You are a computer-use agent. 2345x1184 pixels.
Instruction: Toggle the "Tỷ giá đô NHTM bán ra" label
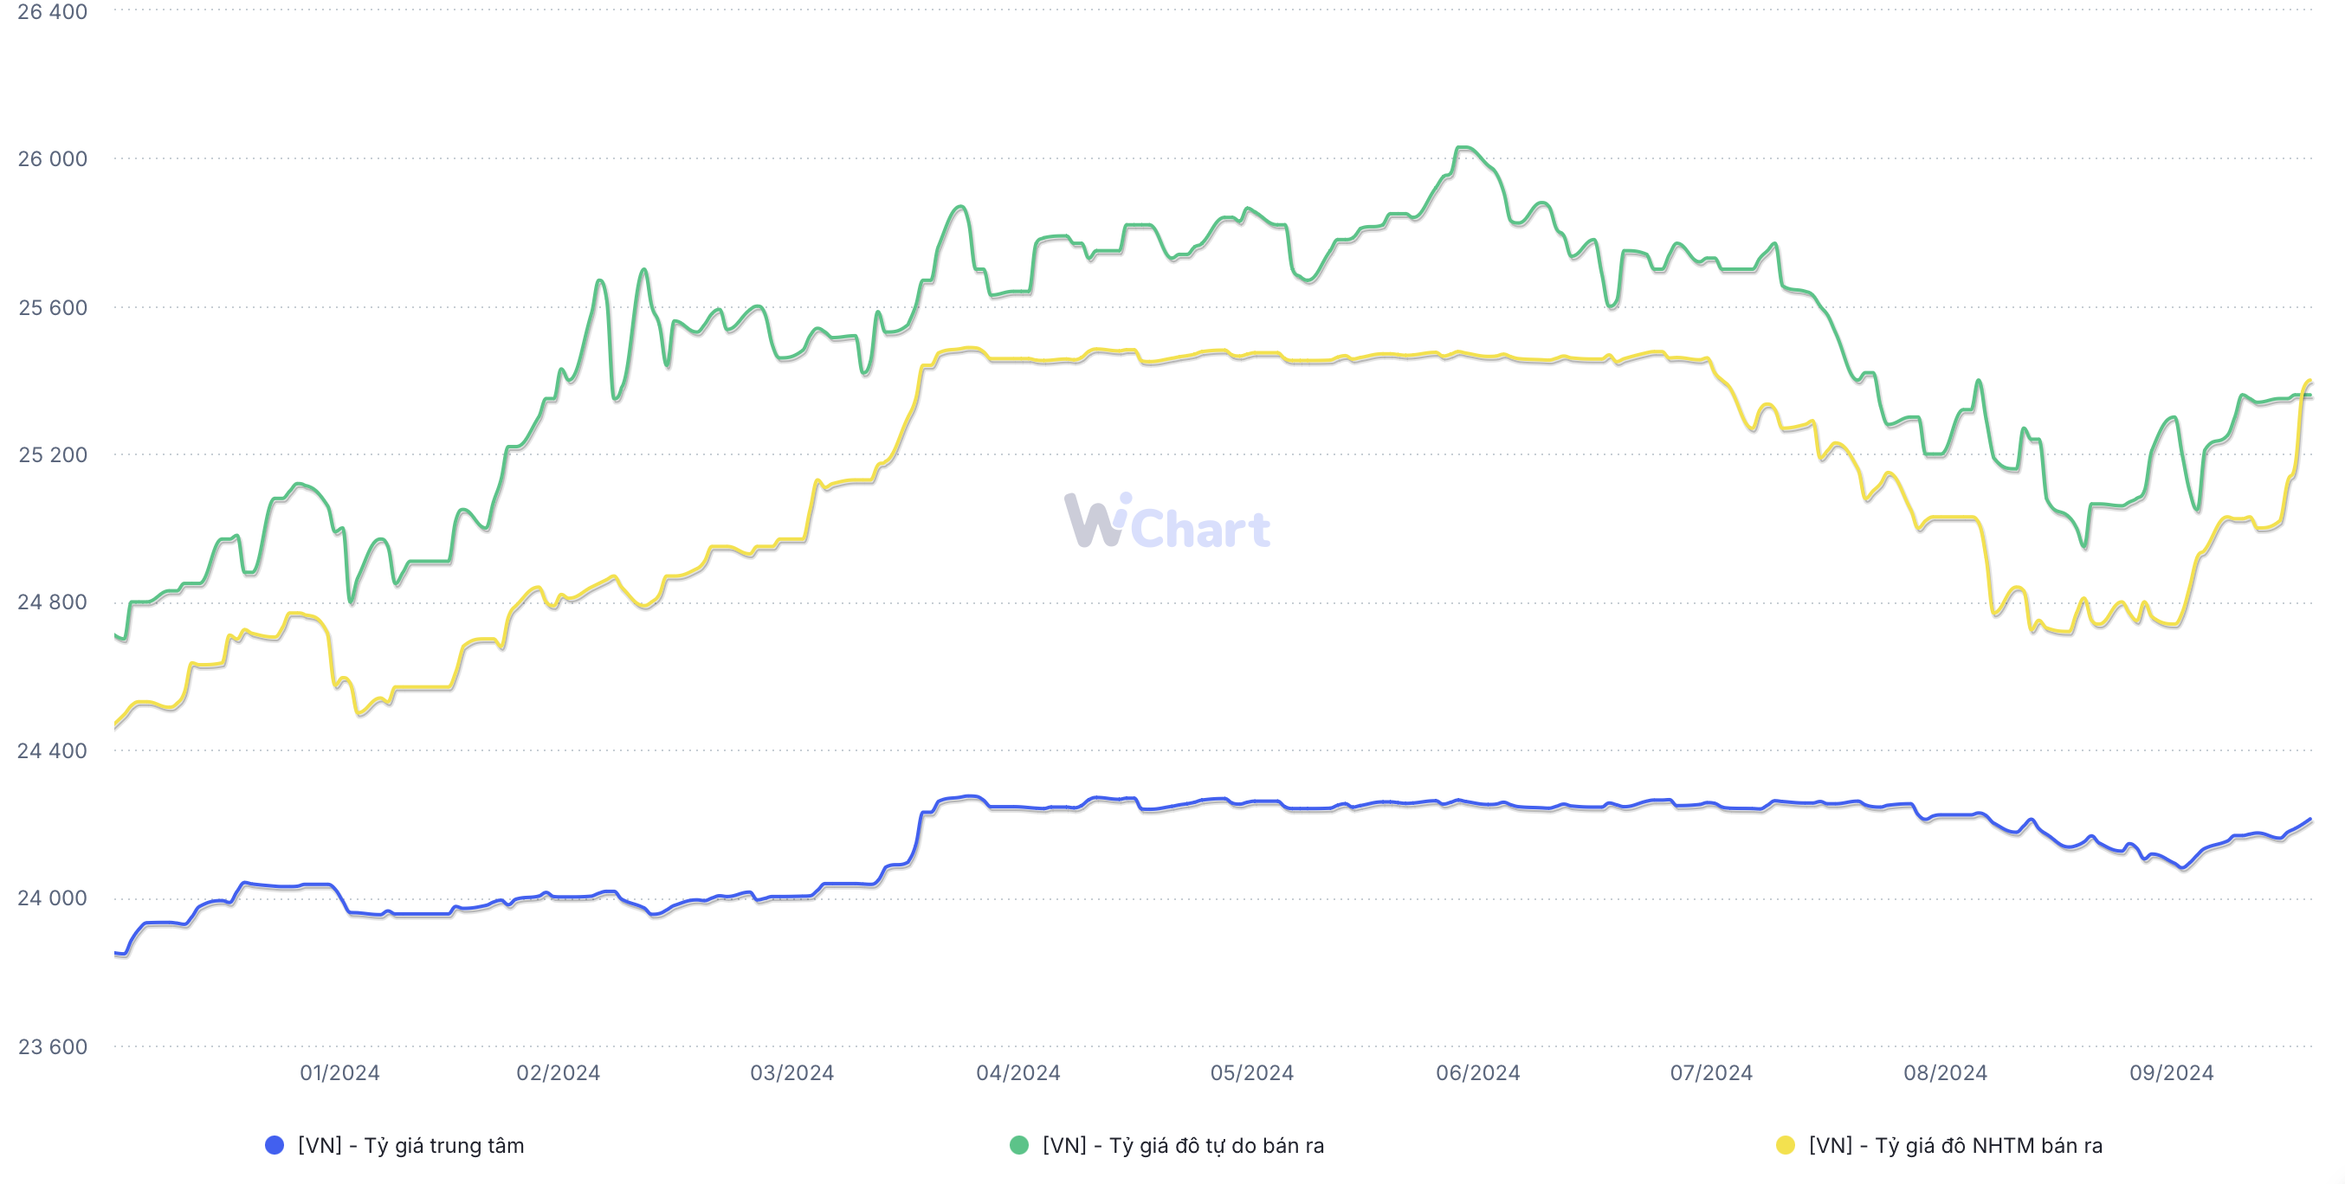point(1955,1145)
